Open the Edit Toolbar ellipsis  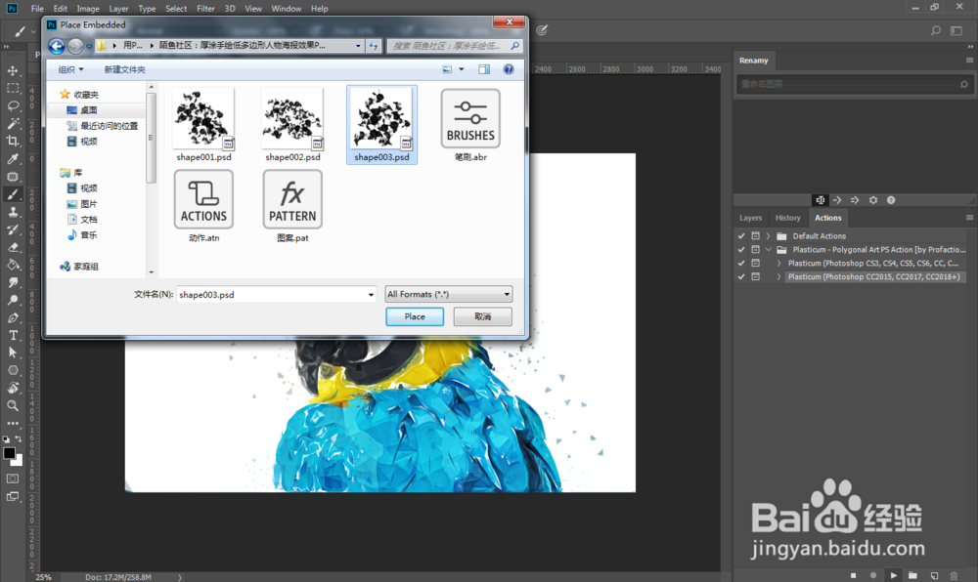tap(13, 423)
